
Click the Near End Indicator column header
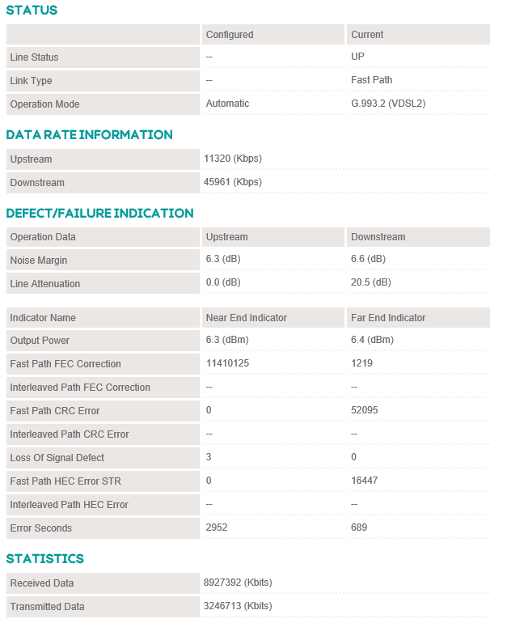247,318
